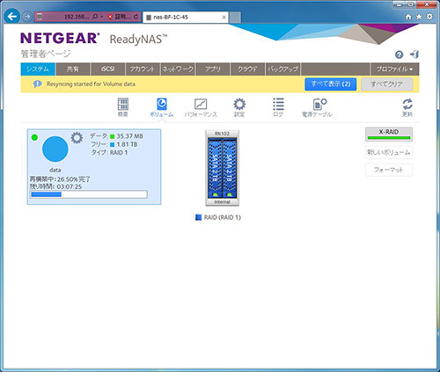Open the browser home icon
The height and width of the screenshot is (372, 440).
tap(408, 17)
